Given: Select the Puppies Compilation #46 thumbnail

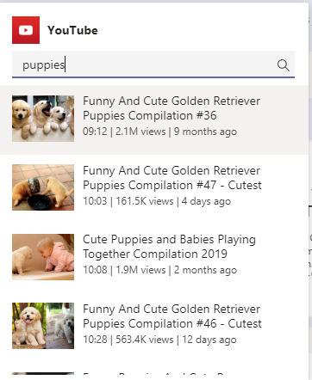Looking at the screenshot, I should 43,326.
